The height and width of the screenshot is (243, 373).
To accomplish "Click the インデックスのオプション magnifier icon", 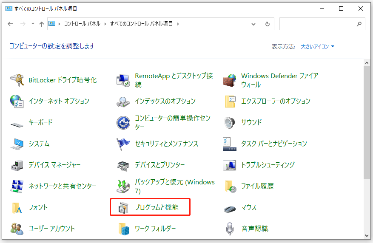I will pos(123,102).
